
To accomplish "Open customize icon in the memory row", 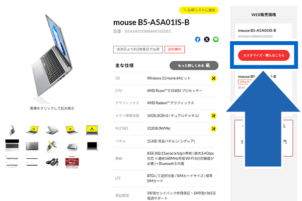I will click(x=213, y=116).
